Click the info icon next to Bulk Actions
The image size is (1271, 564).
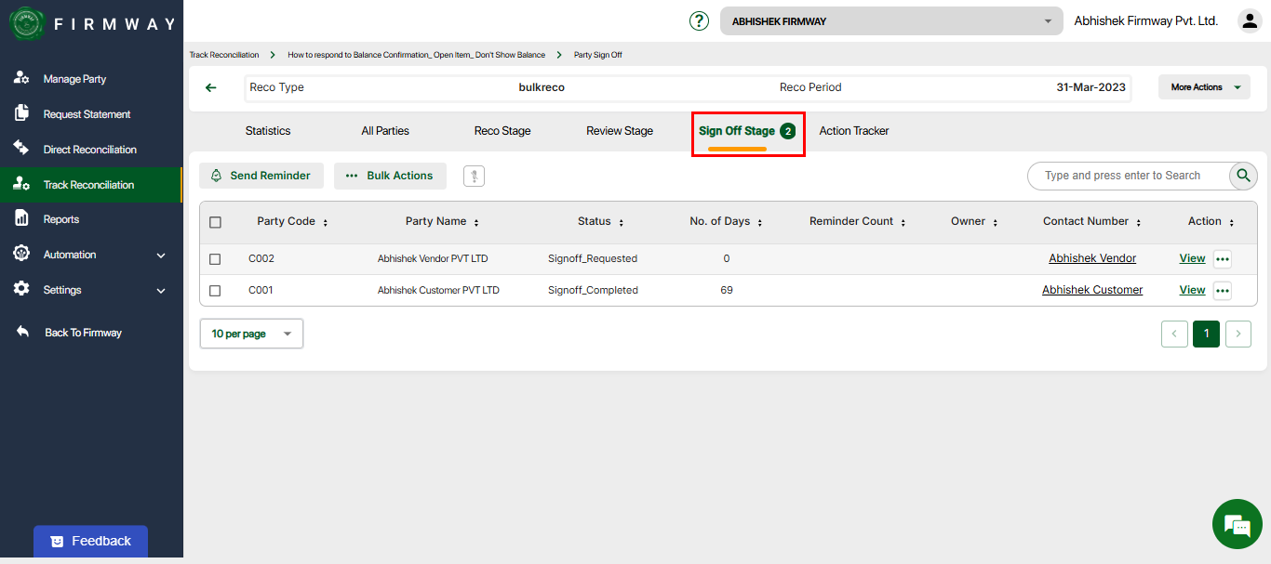pos(474,176)
